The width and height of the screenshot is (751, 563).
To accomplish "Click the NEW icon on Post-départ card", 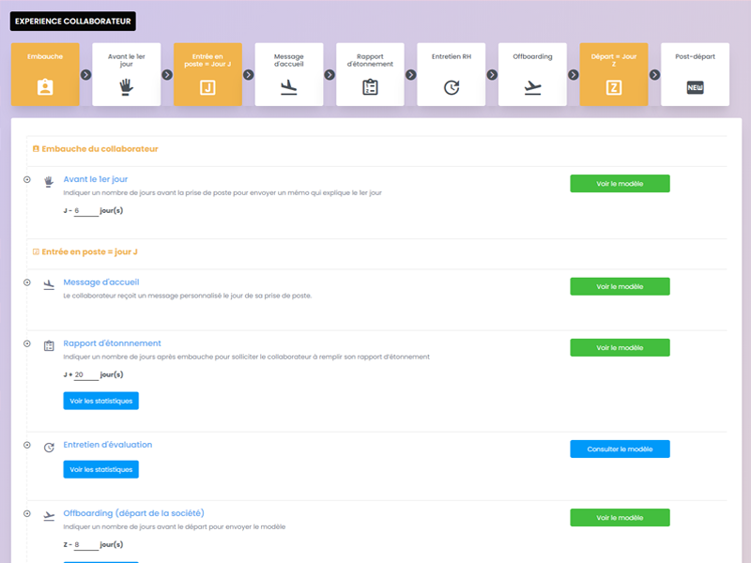I will pos(695,89).
